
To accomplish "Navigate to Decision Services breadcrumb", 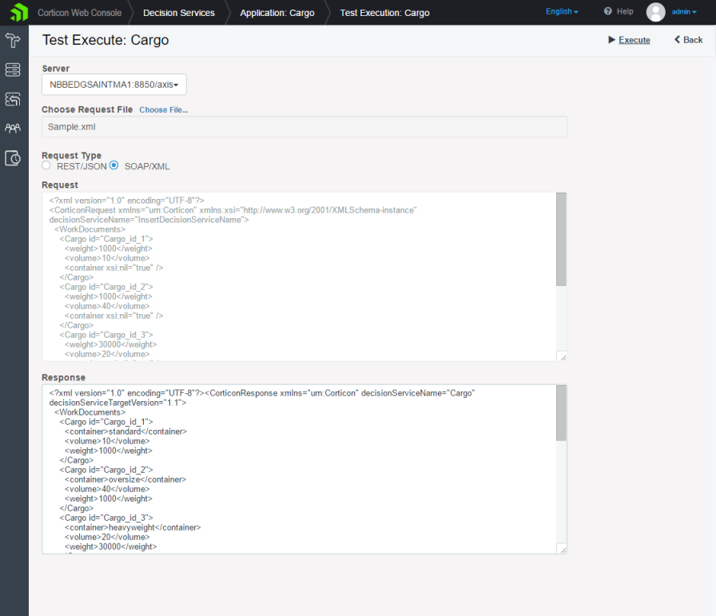I will pos(179,13).
